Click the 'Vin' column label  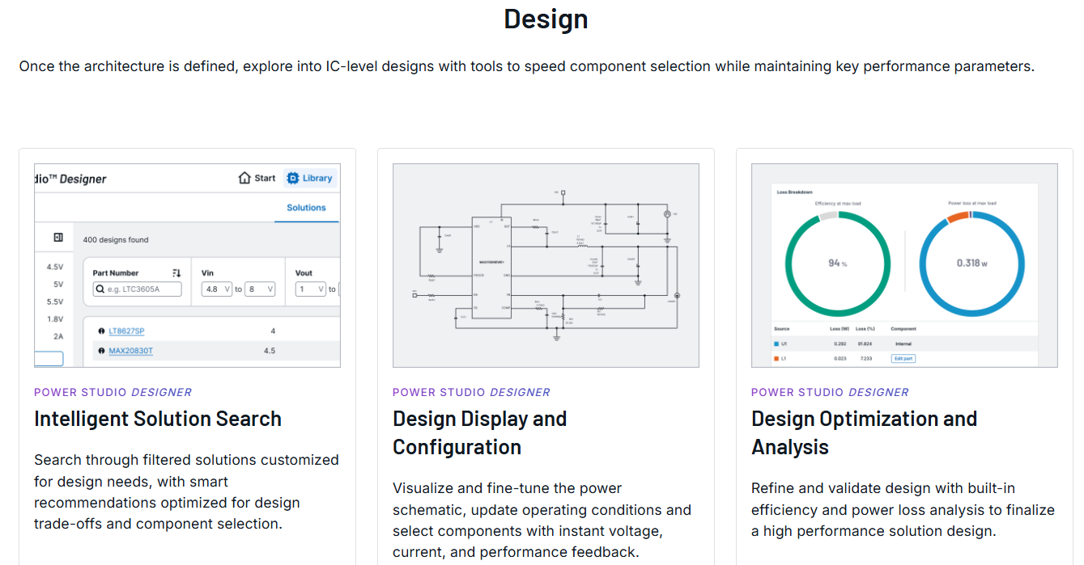pyautogui.click(x=207, y=273)
